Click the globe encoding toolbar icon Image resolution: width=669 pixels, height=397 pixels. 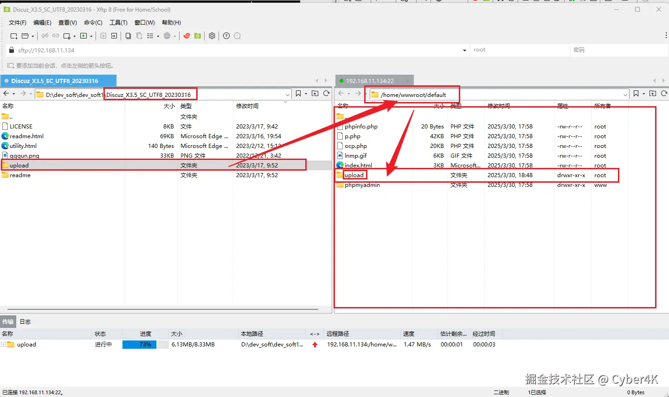pyautogui.click(x=167, y=36)
